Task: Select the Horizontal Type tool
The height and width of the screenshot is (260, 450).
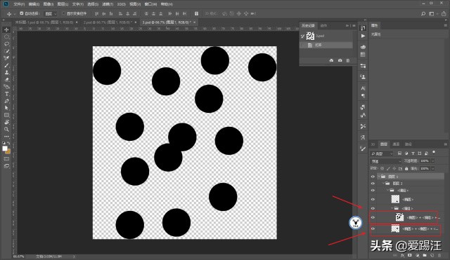Action: pos(6,94)
